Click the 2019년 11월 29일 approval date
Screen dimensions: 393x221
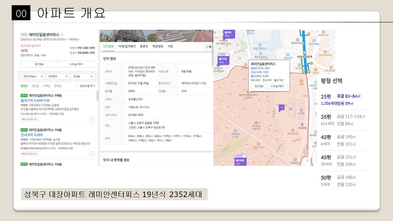(138, 83)
